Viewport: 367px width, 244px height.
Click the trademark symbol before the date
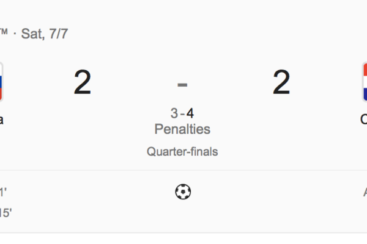click(x=4, y=32)
